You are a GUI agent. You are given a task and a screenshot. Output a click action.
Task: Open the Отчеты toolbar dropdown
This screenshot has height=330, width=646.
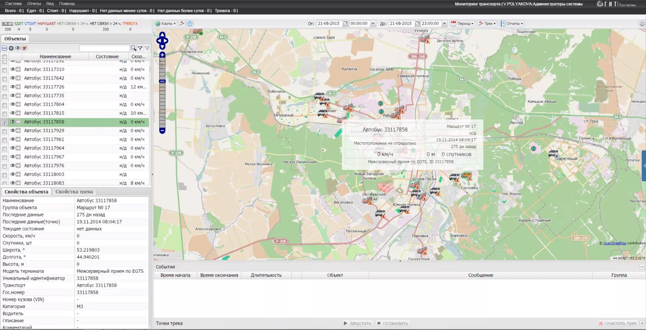click(512, 24)
